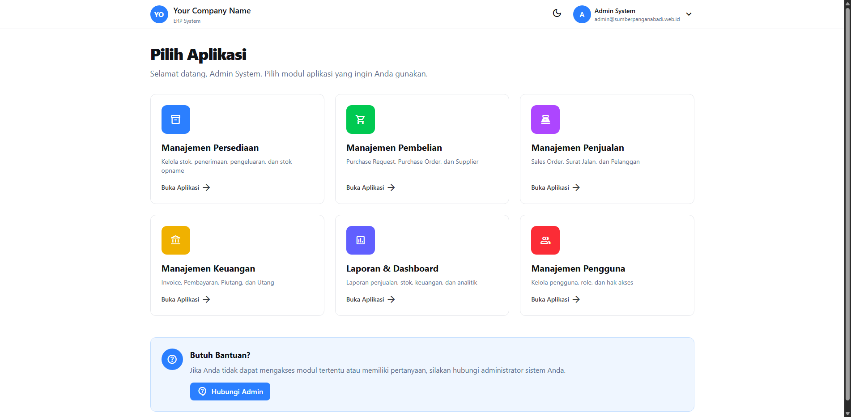Open Buka Aplikasi link under Manajemen Pembelian
This screenshot has width=851, height=417.
[x=370, y=187]
